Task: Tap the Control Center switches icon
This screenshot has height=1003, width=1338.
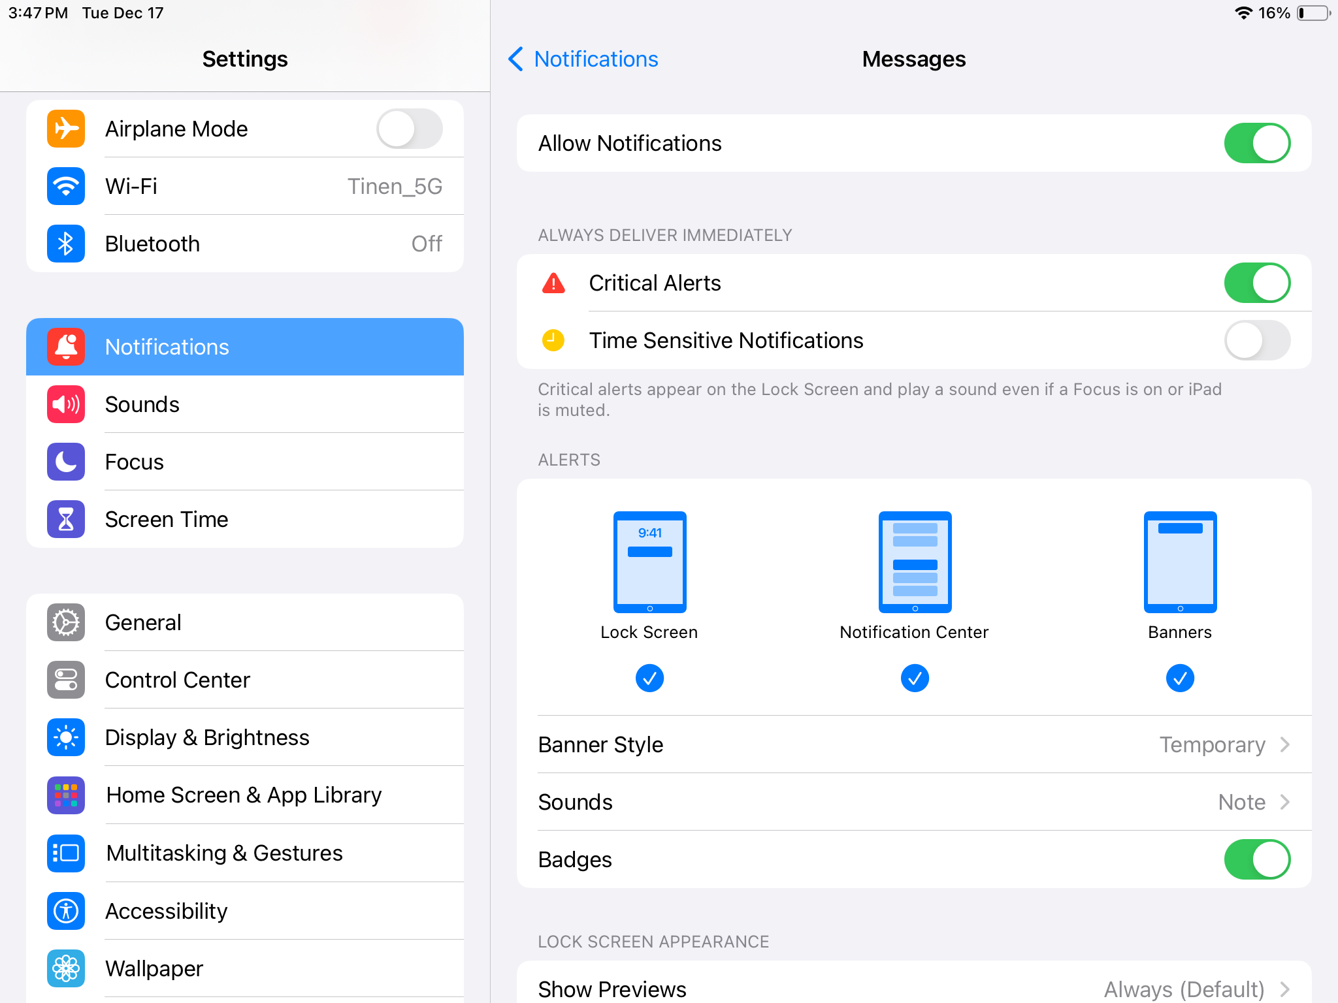Action: tap(66, 680)
